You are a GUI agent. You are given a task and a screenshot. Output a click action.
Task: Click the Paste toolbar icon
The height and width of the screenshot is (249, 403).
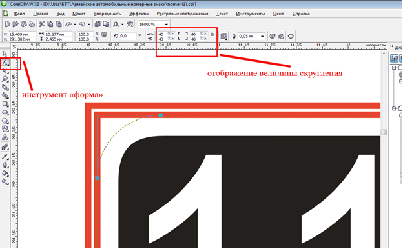coord(59,24)
